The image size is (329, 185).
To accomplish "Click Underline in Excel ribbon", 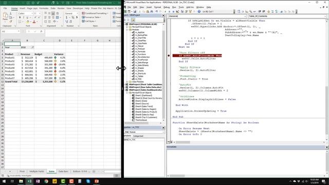I will (x=27, y=17).
